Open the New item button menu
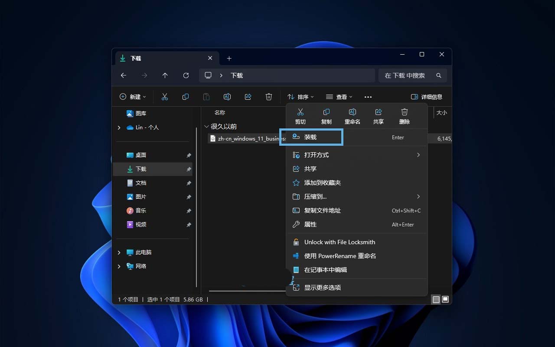The width and height of the screenshot is (555, 347). (x=133, y=97)
